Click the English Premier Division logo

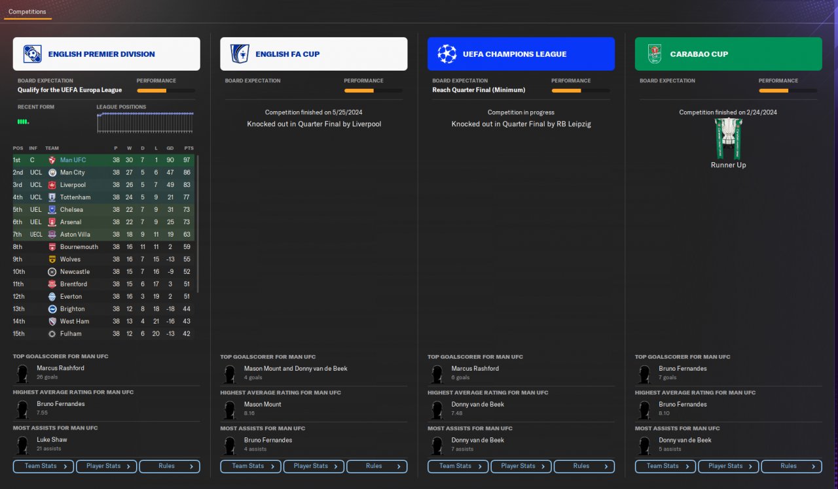click(x=32, y=54)
